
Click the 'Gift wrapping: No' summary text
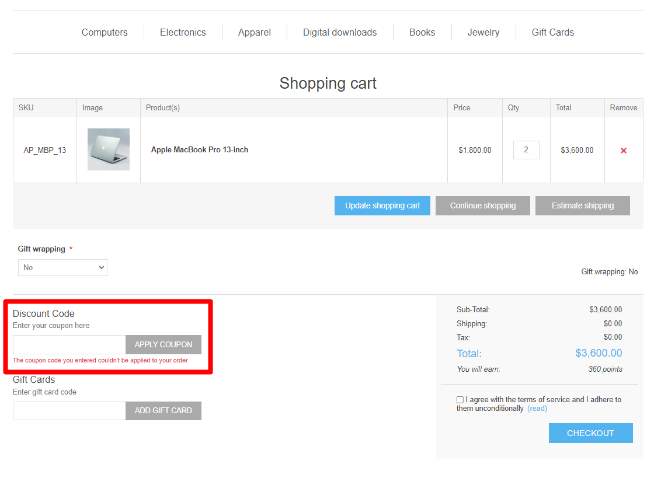point(610,272)
